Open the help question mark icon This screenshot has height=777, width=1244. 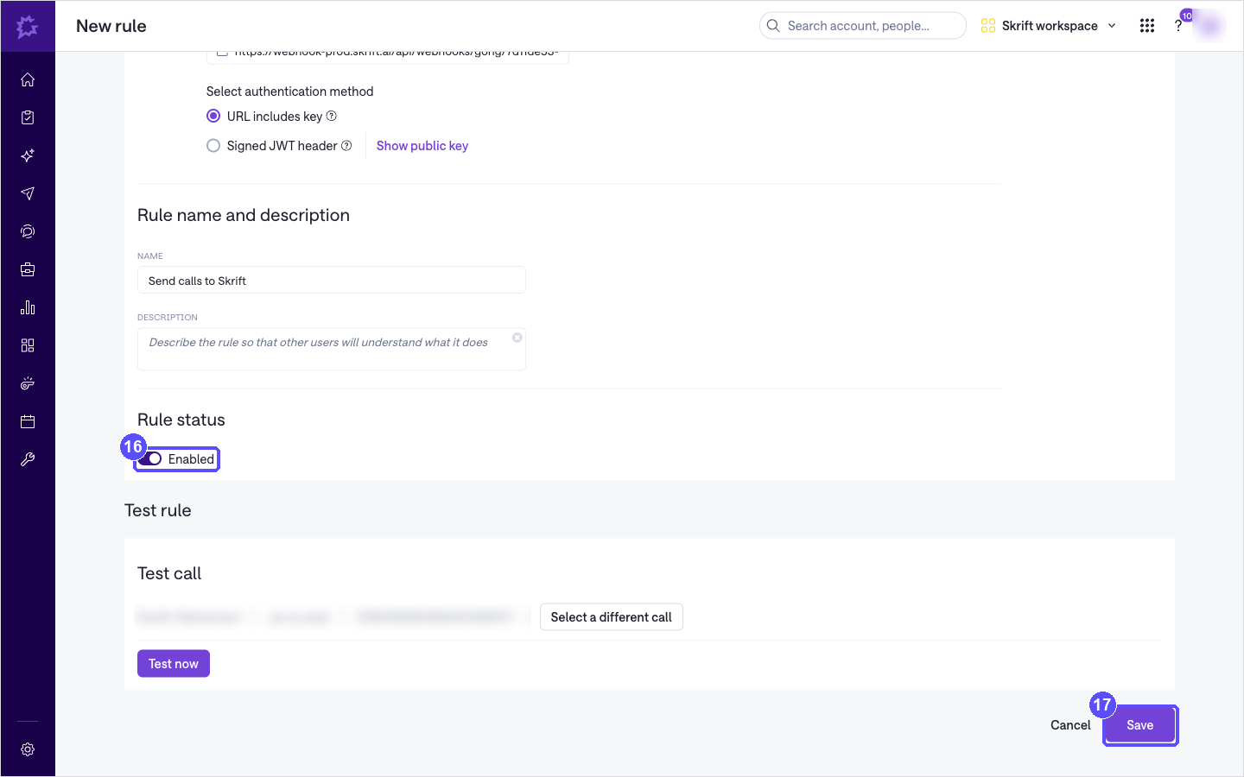pyautogui.click(x=1178, y=26)
